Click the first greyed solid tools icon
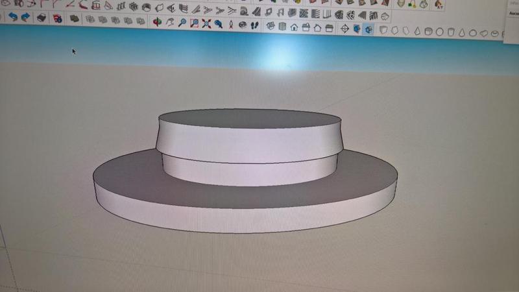 [90, 19]
